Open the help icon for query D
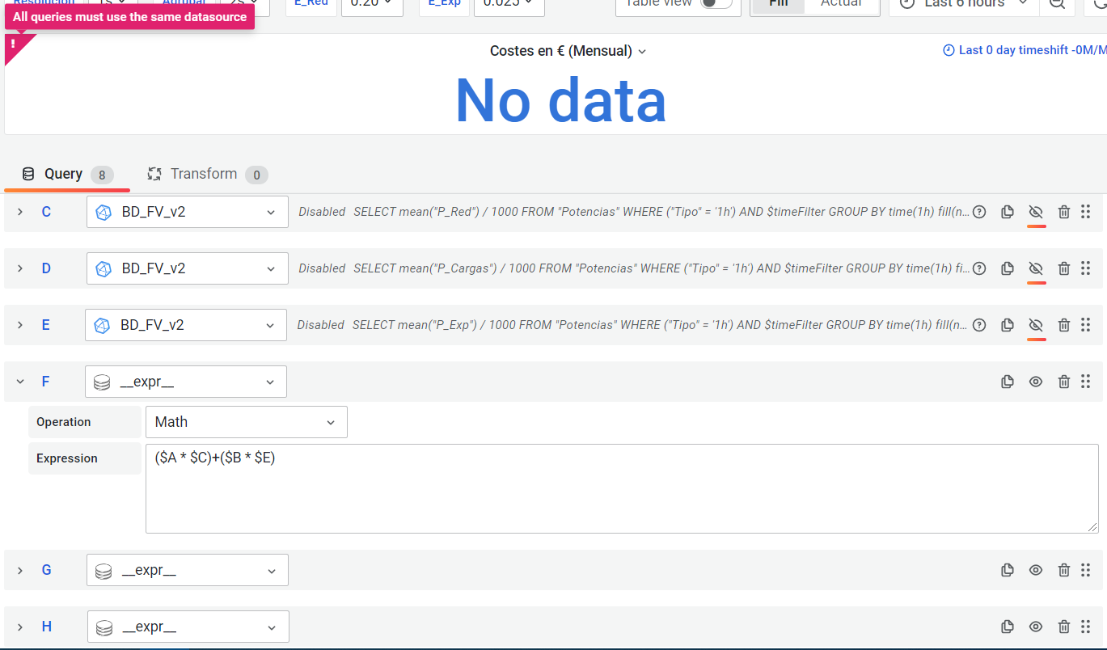 pos(978,268)
